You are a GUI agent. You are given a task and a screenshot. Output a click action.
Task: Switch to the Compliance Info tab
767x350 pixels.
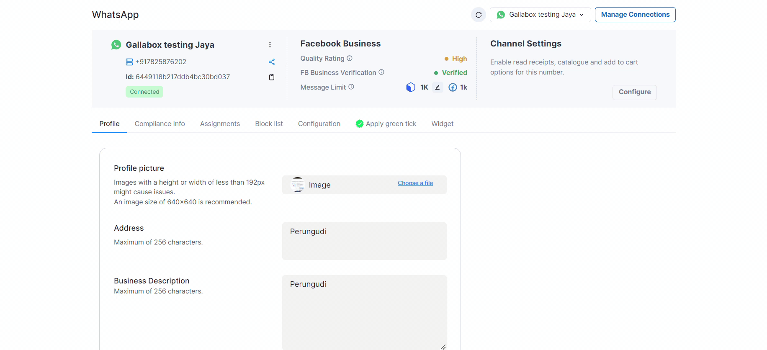160,124
